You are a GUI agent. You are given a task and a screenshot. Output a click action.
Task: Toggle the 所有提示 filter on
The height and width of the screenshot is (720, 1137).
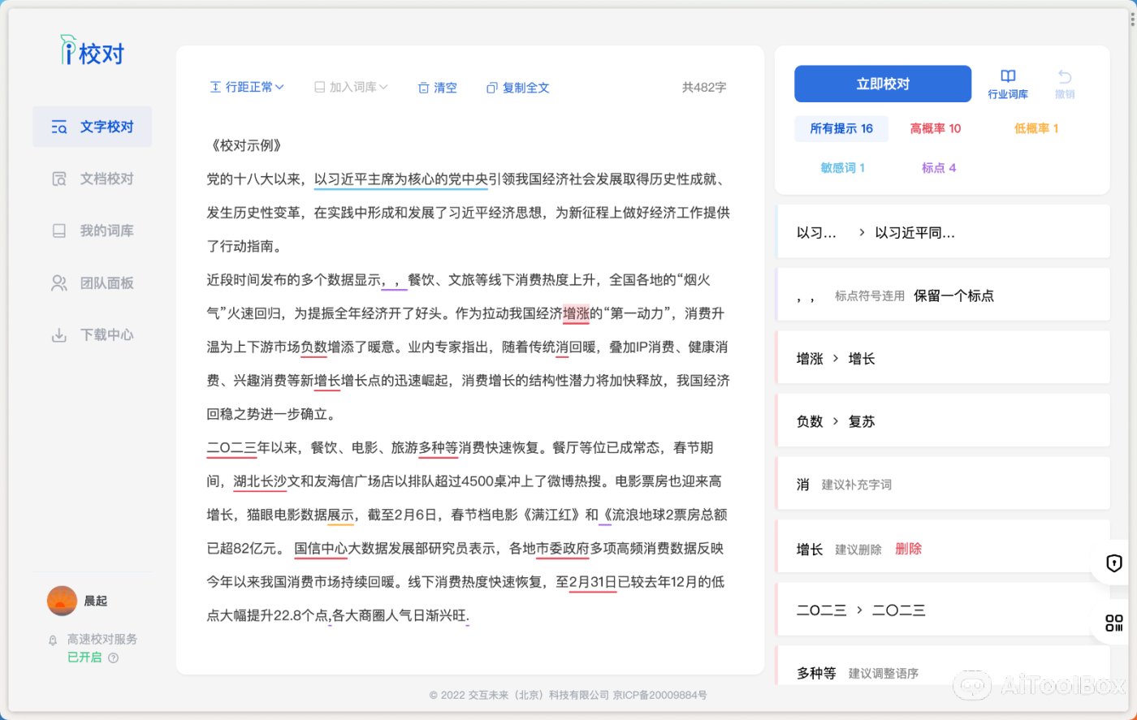[x=841, y=128]
